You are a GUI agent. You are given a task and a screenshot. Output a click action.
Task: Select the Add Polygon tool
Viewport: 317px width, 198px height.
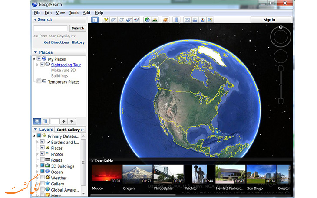(113, 20)
